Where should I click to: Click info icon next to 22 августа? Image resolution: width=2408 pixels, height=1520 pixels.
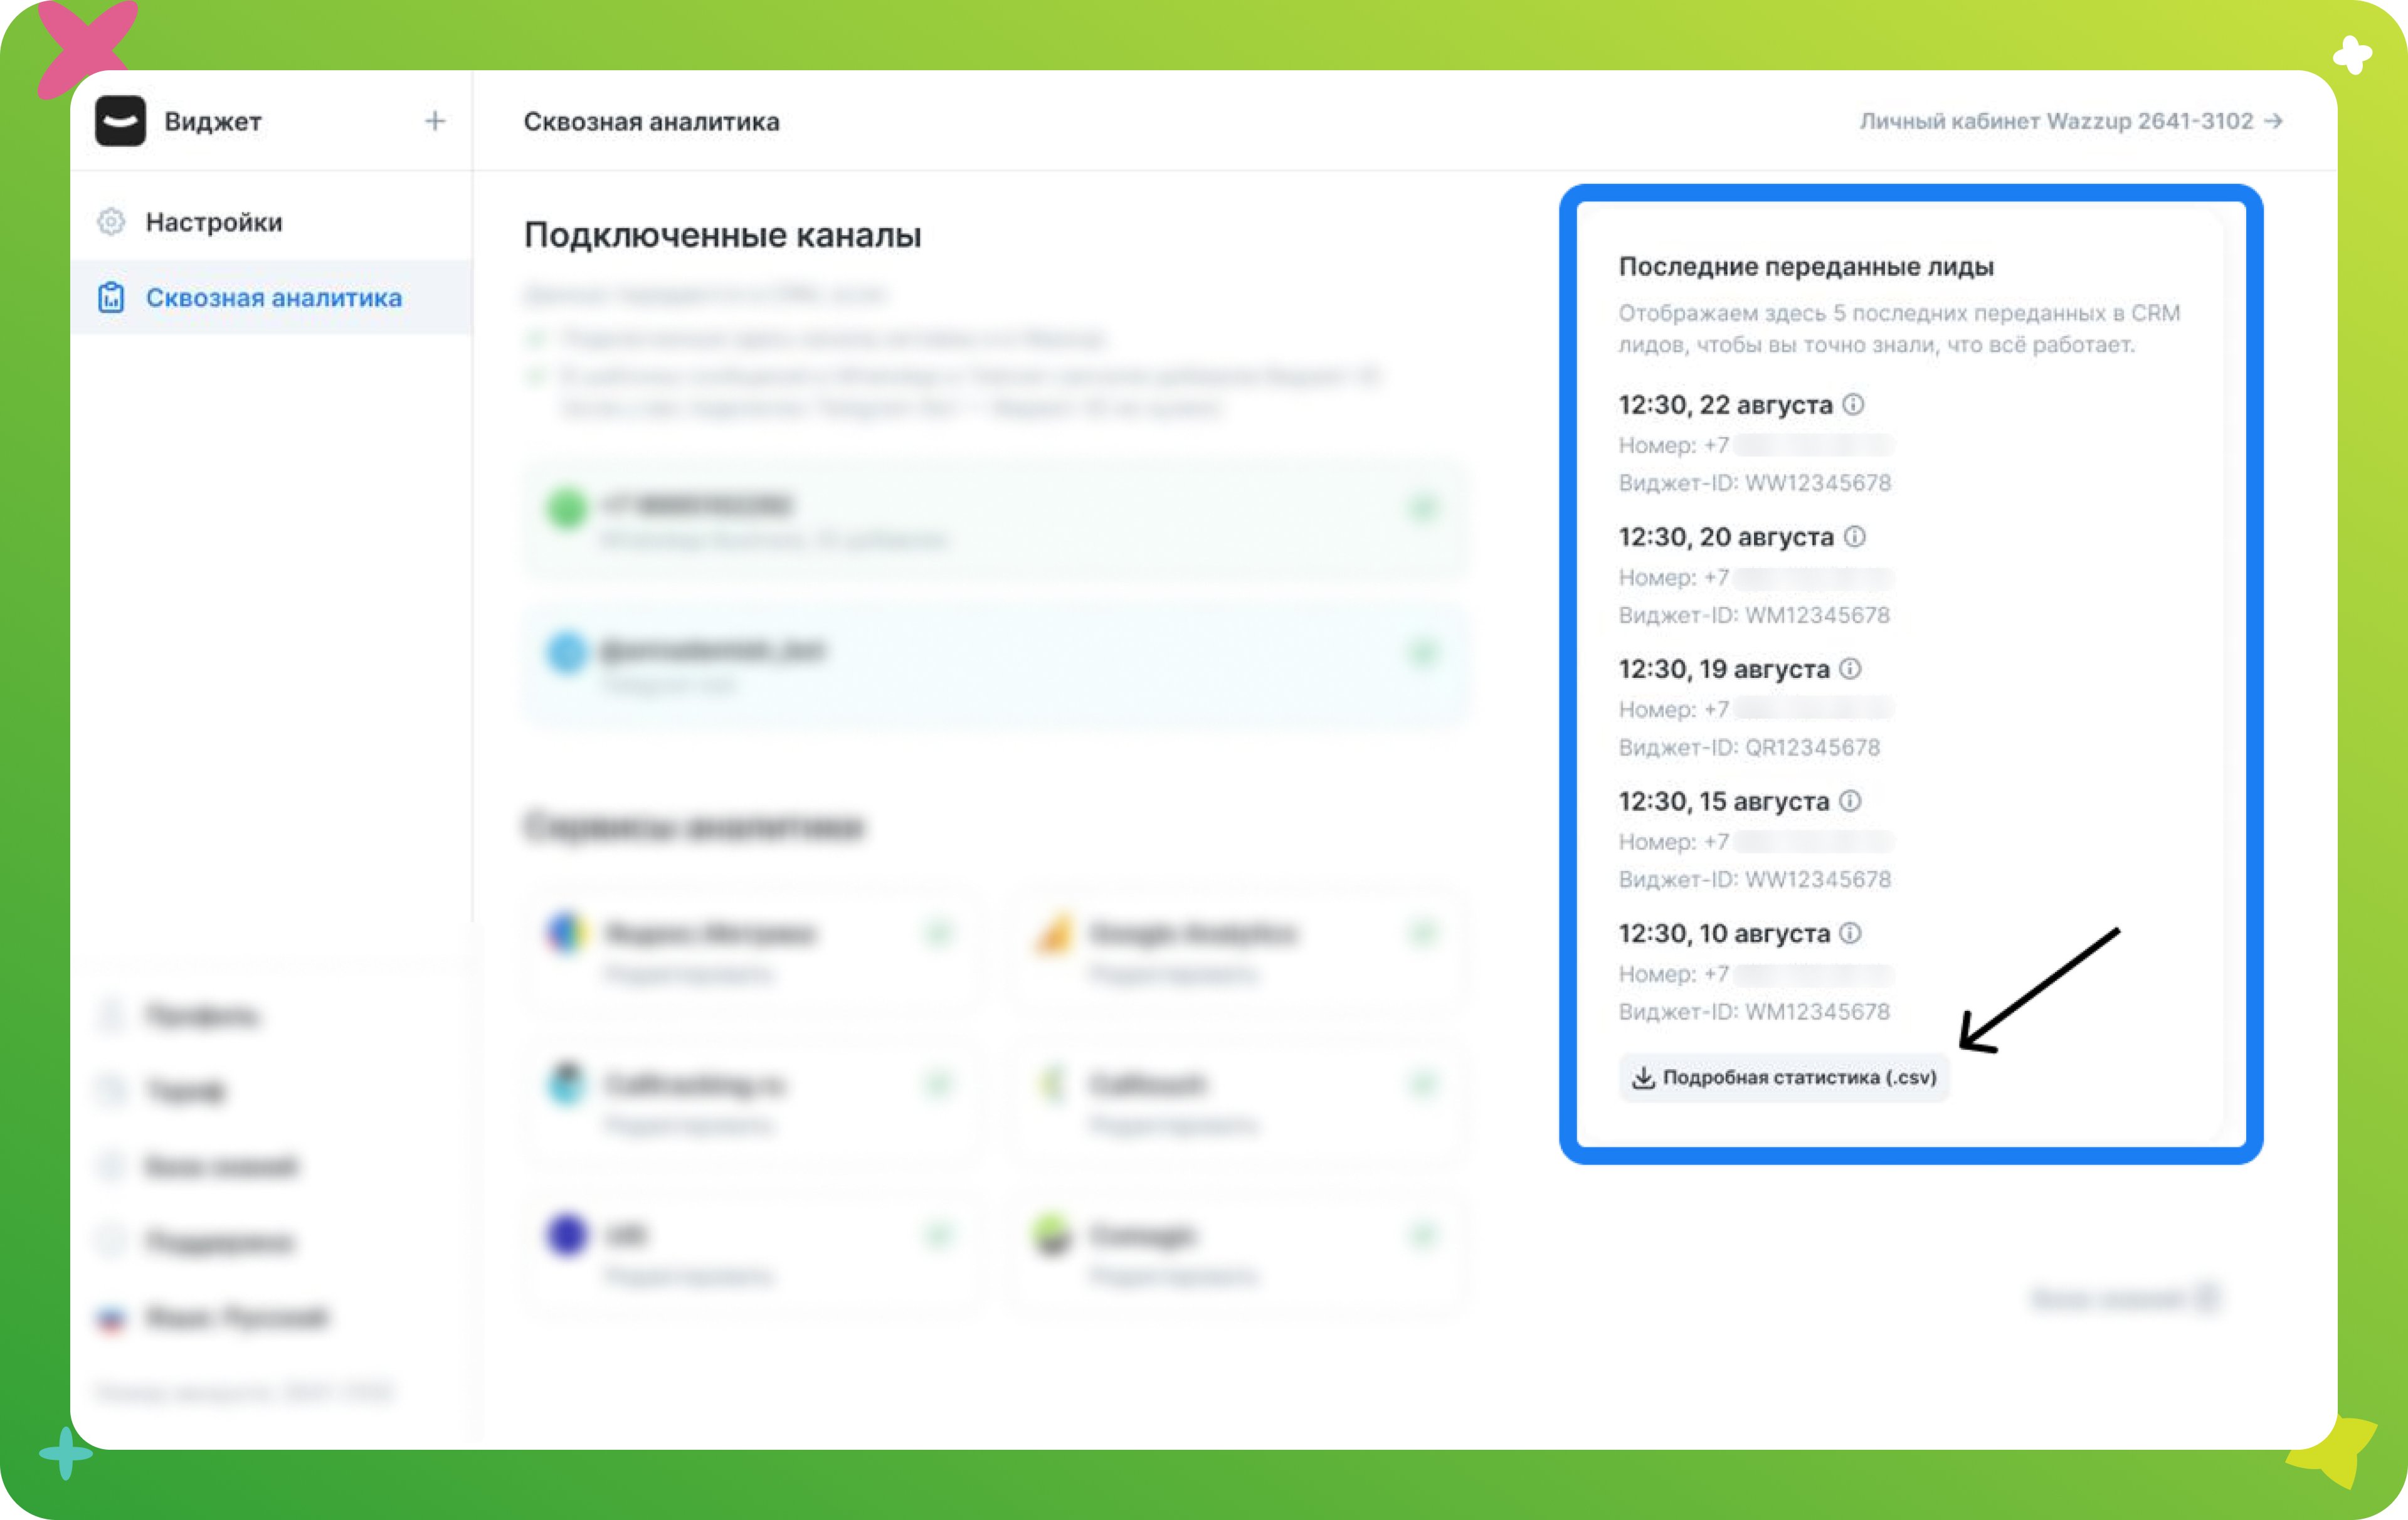1853,404
